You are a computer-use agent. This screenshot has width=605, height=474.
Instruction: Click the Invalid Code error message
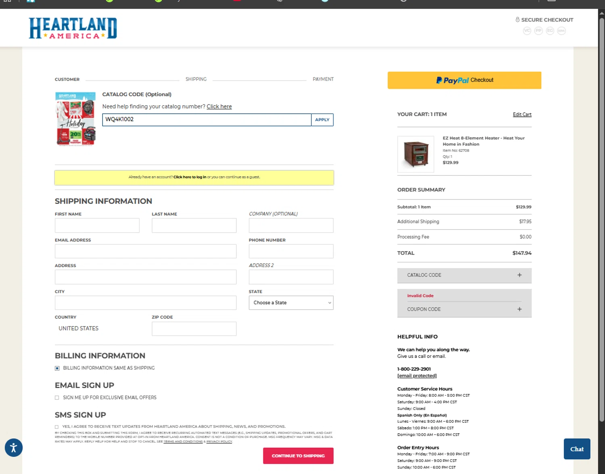(420, 295)
